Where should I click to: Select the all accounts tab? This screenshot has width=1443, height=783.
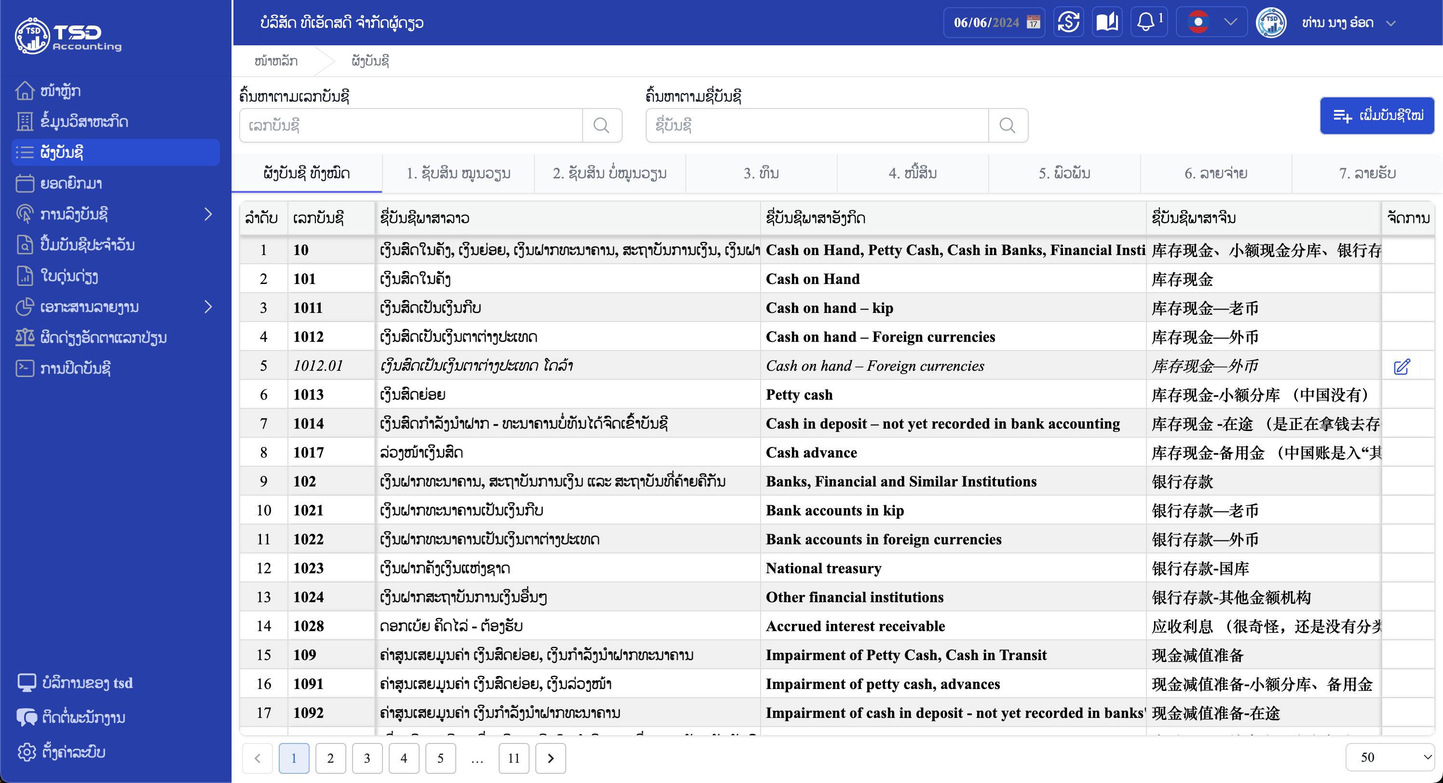(307, 173)
